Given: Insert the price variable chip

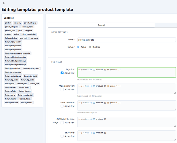Looking at the screenshot, I should [20, 31].
